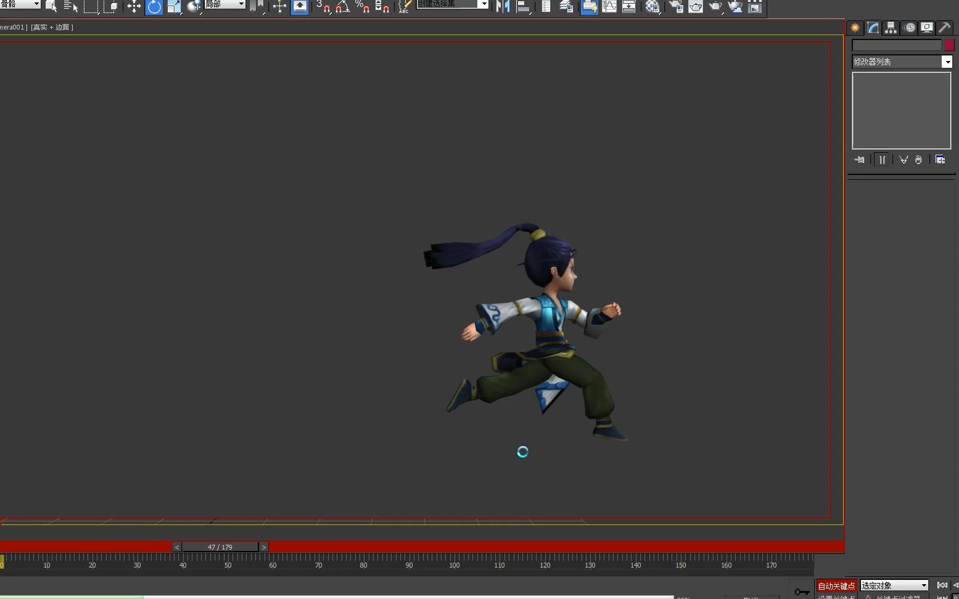Open the 修改器列表 modifier list dropdown
The image size is (959, 599).
coord(947,62)
